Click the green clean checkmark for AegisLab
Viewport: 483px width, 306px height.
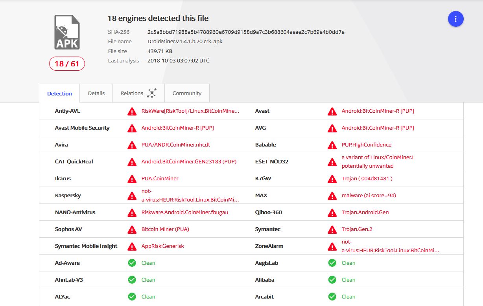332,263
